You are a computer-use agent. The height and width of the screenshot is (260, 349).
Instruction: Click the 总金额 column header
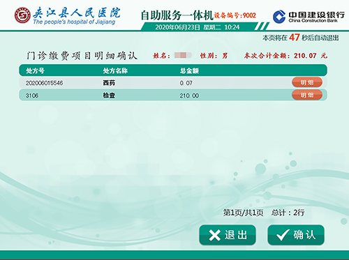tap(189, 70)
